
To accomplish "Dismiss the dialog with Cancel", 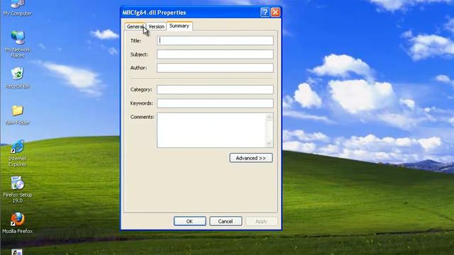I will coord(226,221).
